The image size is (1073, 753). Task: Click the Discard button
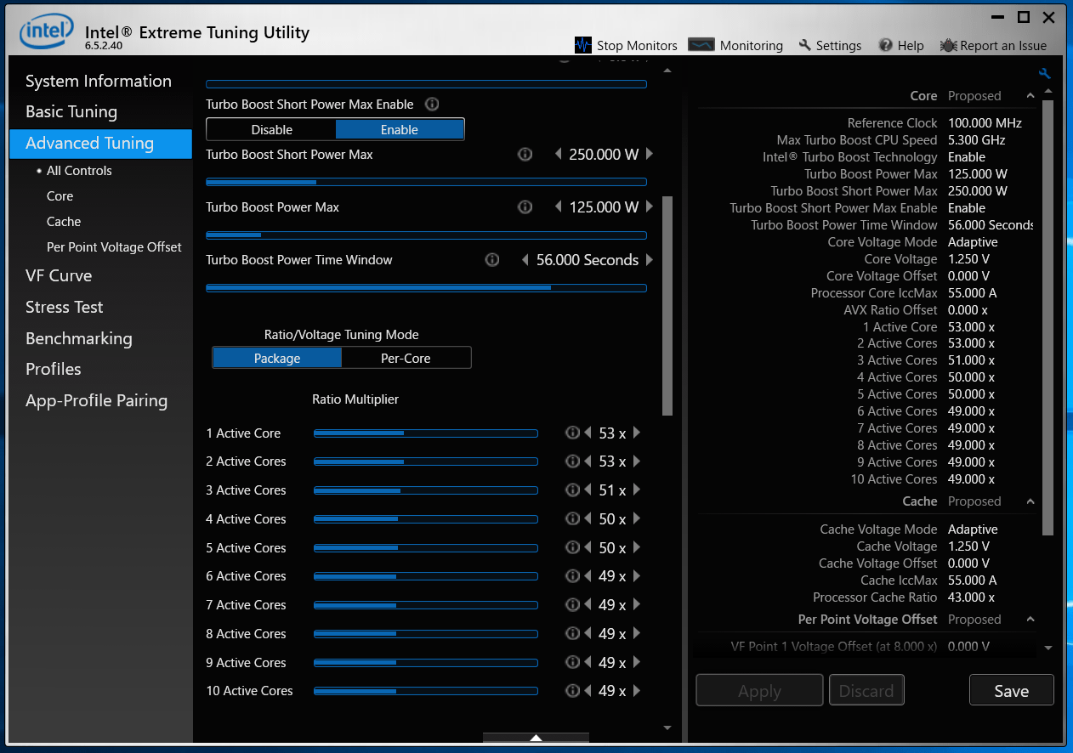[x=866, y=691]
